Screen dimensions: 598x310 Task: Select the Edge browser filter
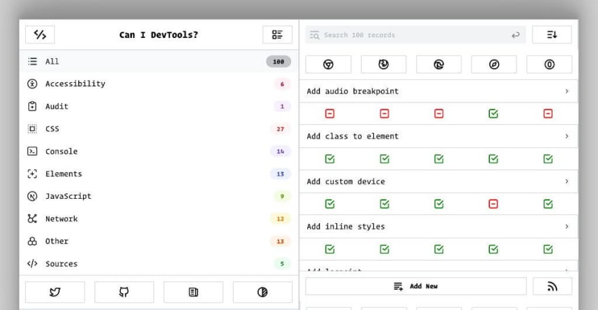[438, 64]
